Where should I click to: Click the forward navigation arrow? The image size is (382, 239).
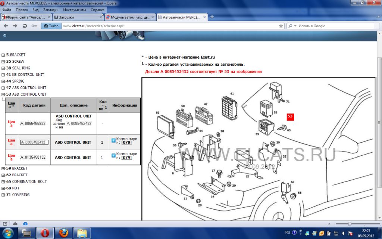point(15,26)
